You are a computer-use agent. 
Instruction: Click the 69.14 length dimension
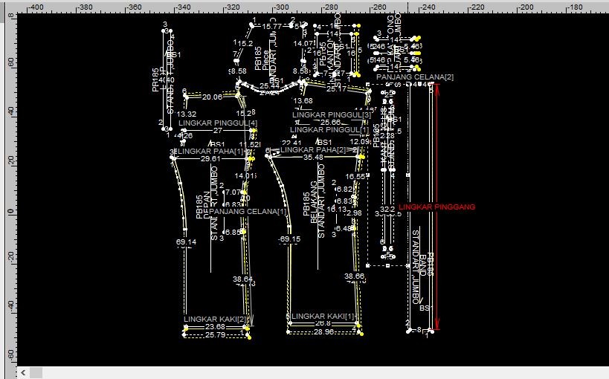186,242
